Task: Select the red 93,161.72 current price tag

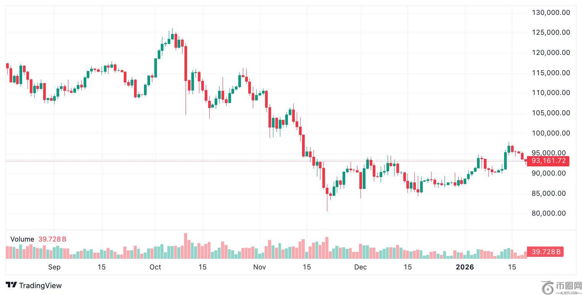Action: pos(548,161)
